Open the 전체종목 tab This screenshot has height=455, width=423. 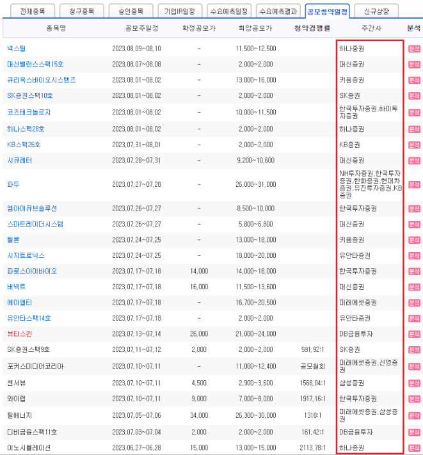click(x=33, y=12)
